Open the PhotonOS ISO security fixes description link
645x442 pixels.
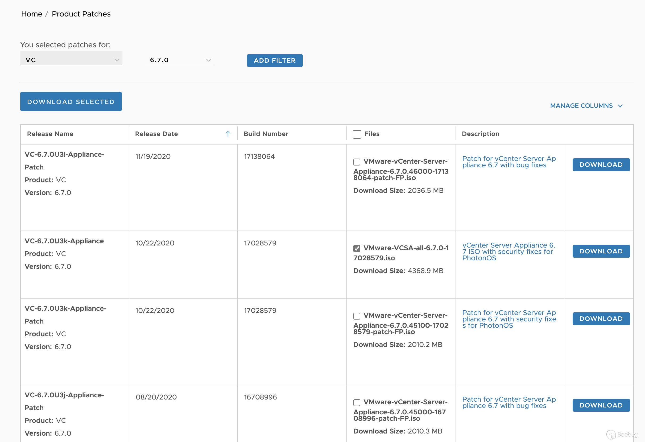tap(508, 252)
